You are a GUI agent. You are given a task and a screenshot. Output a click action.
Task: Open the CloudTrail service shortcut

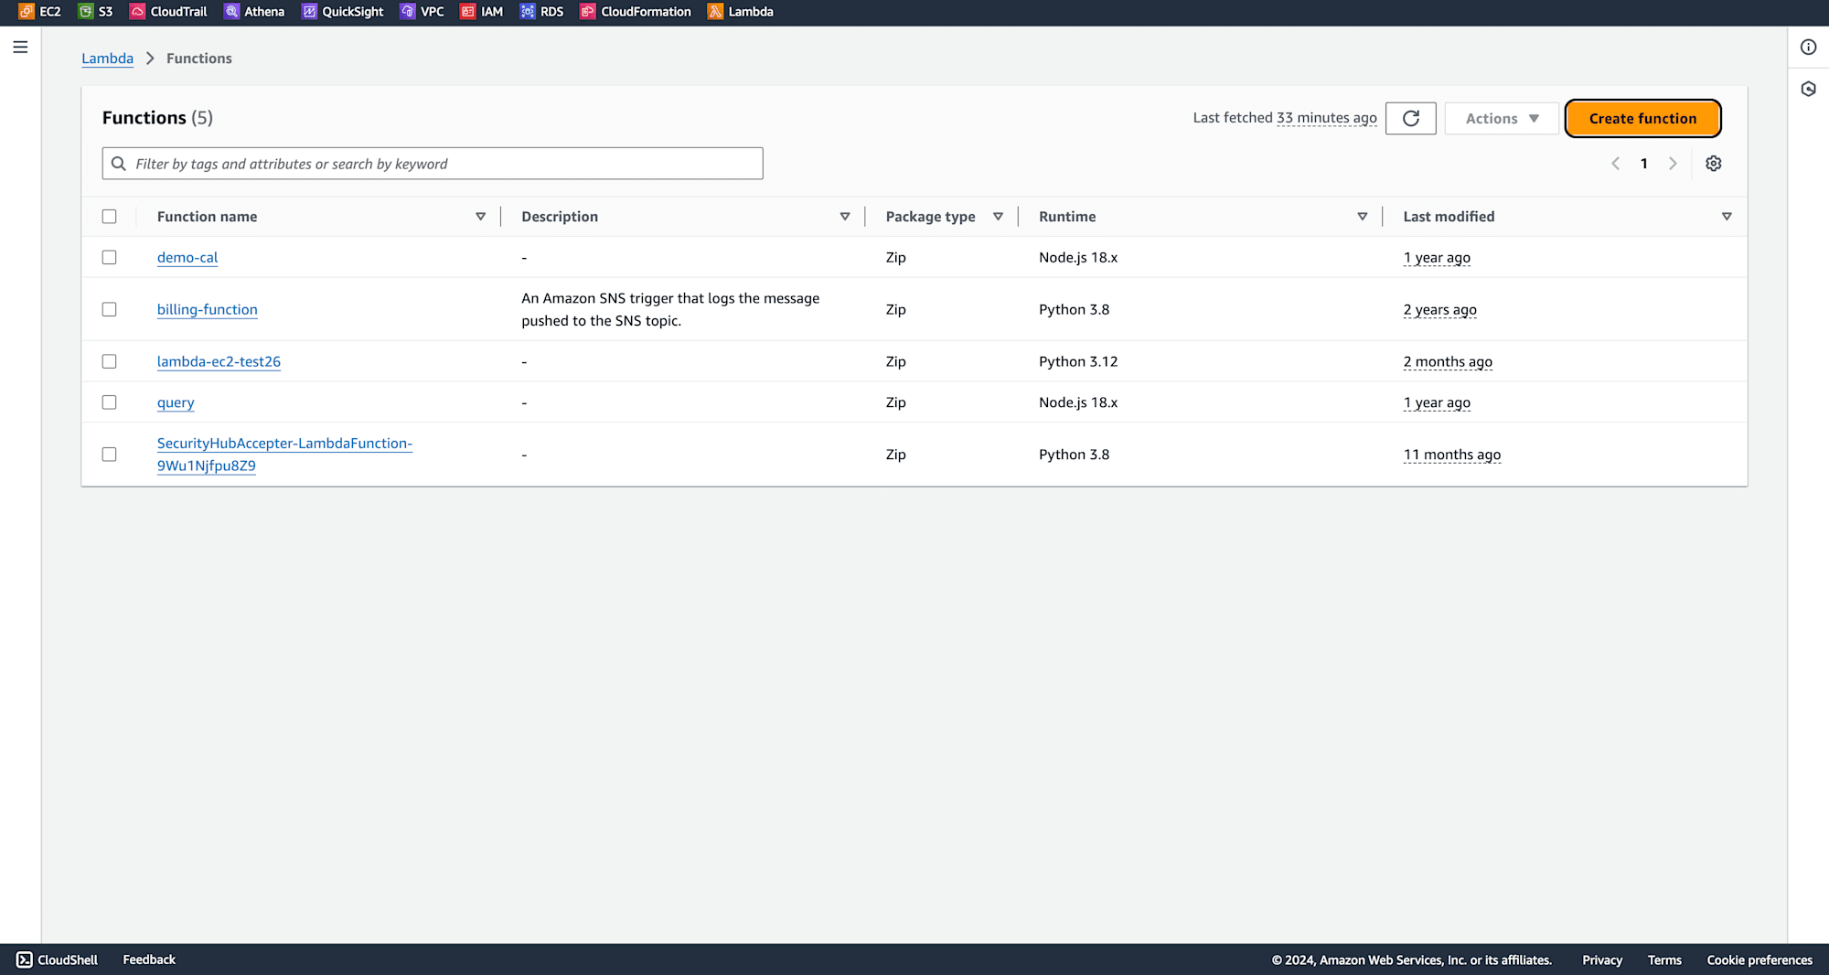click(169, 12)
